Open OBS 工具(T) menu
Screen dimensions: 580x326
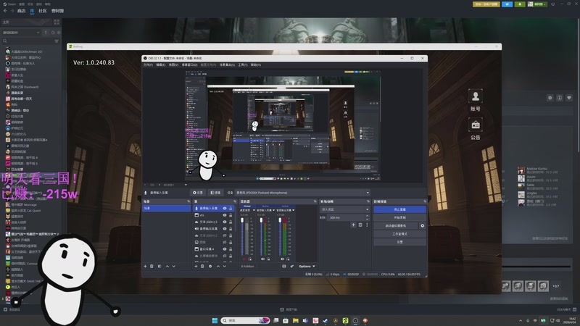pyautogui.click(x=243, y=65)
